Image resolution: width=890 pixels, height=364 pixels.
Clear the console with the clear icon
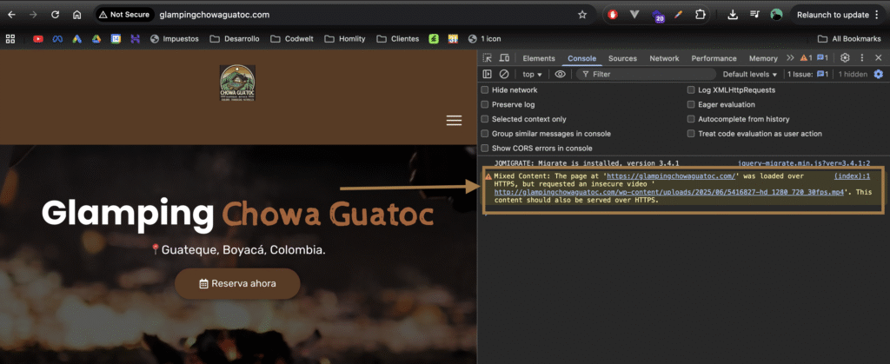click(x=503, y=75)
